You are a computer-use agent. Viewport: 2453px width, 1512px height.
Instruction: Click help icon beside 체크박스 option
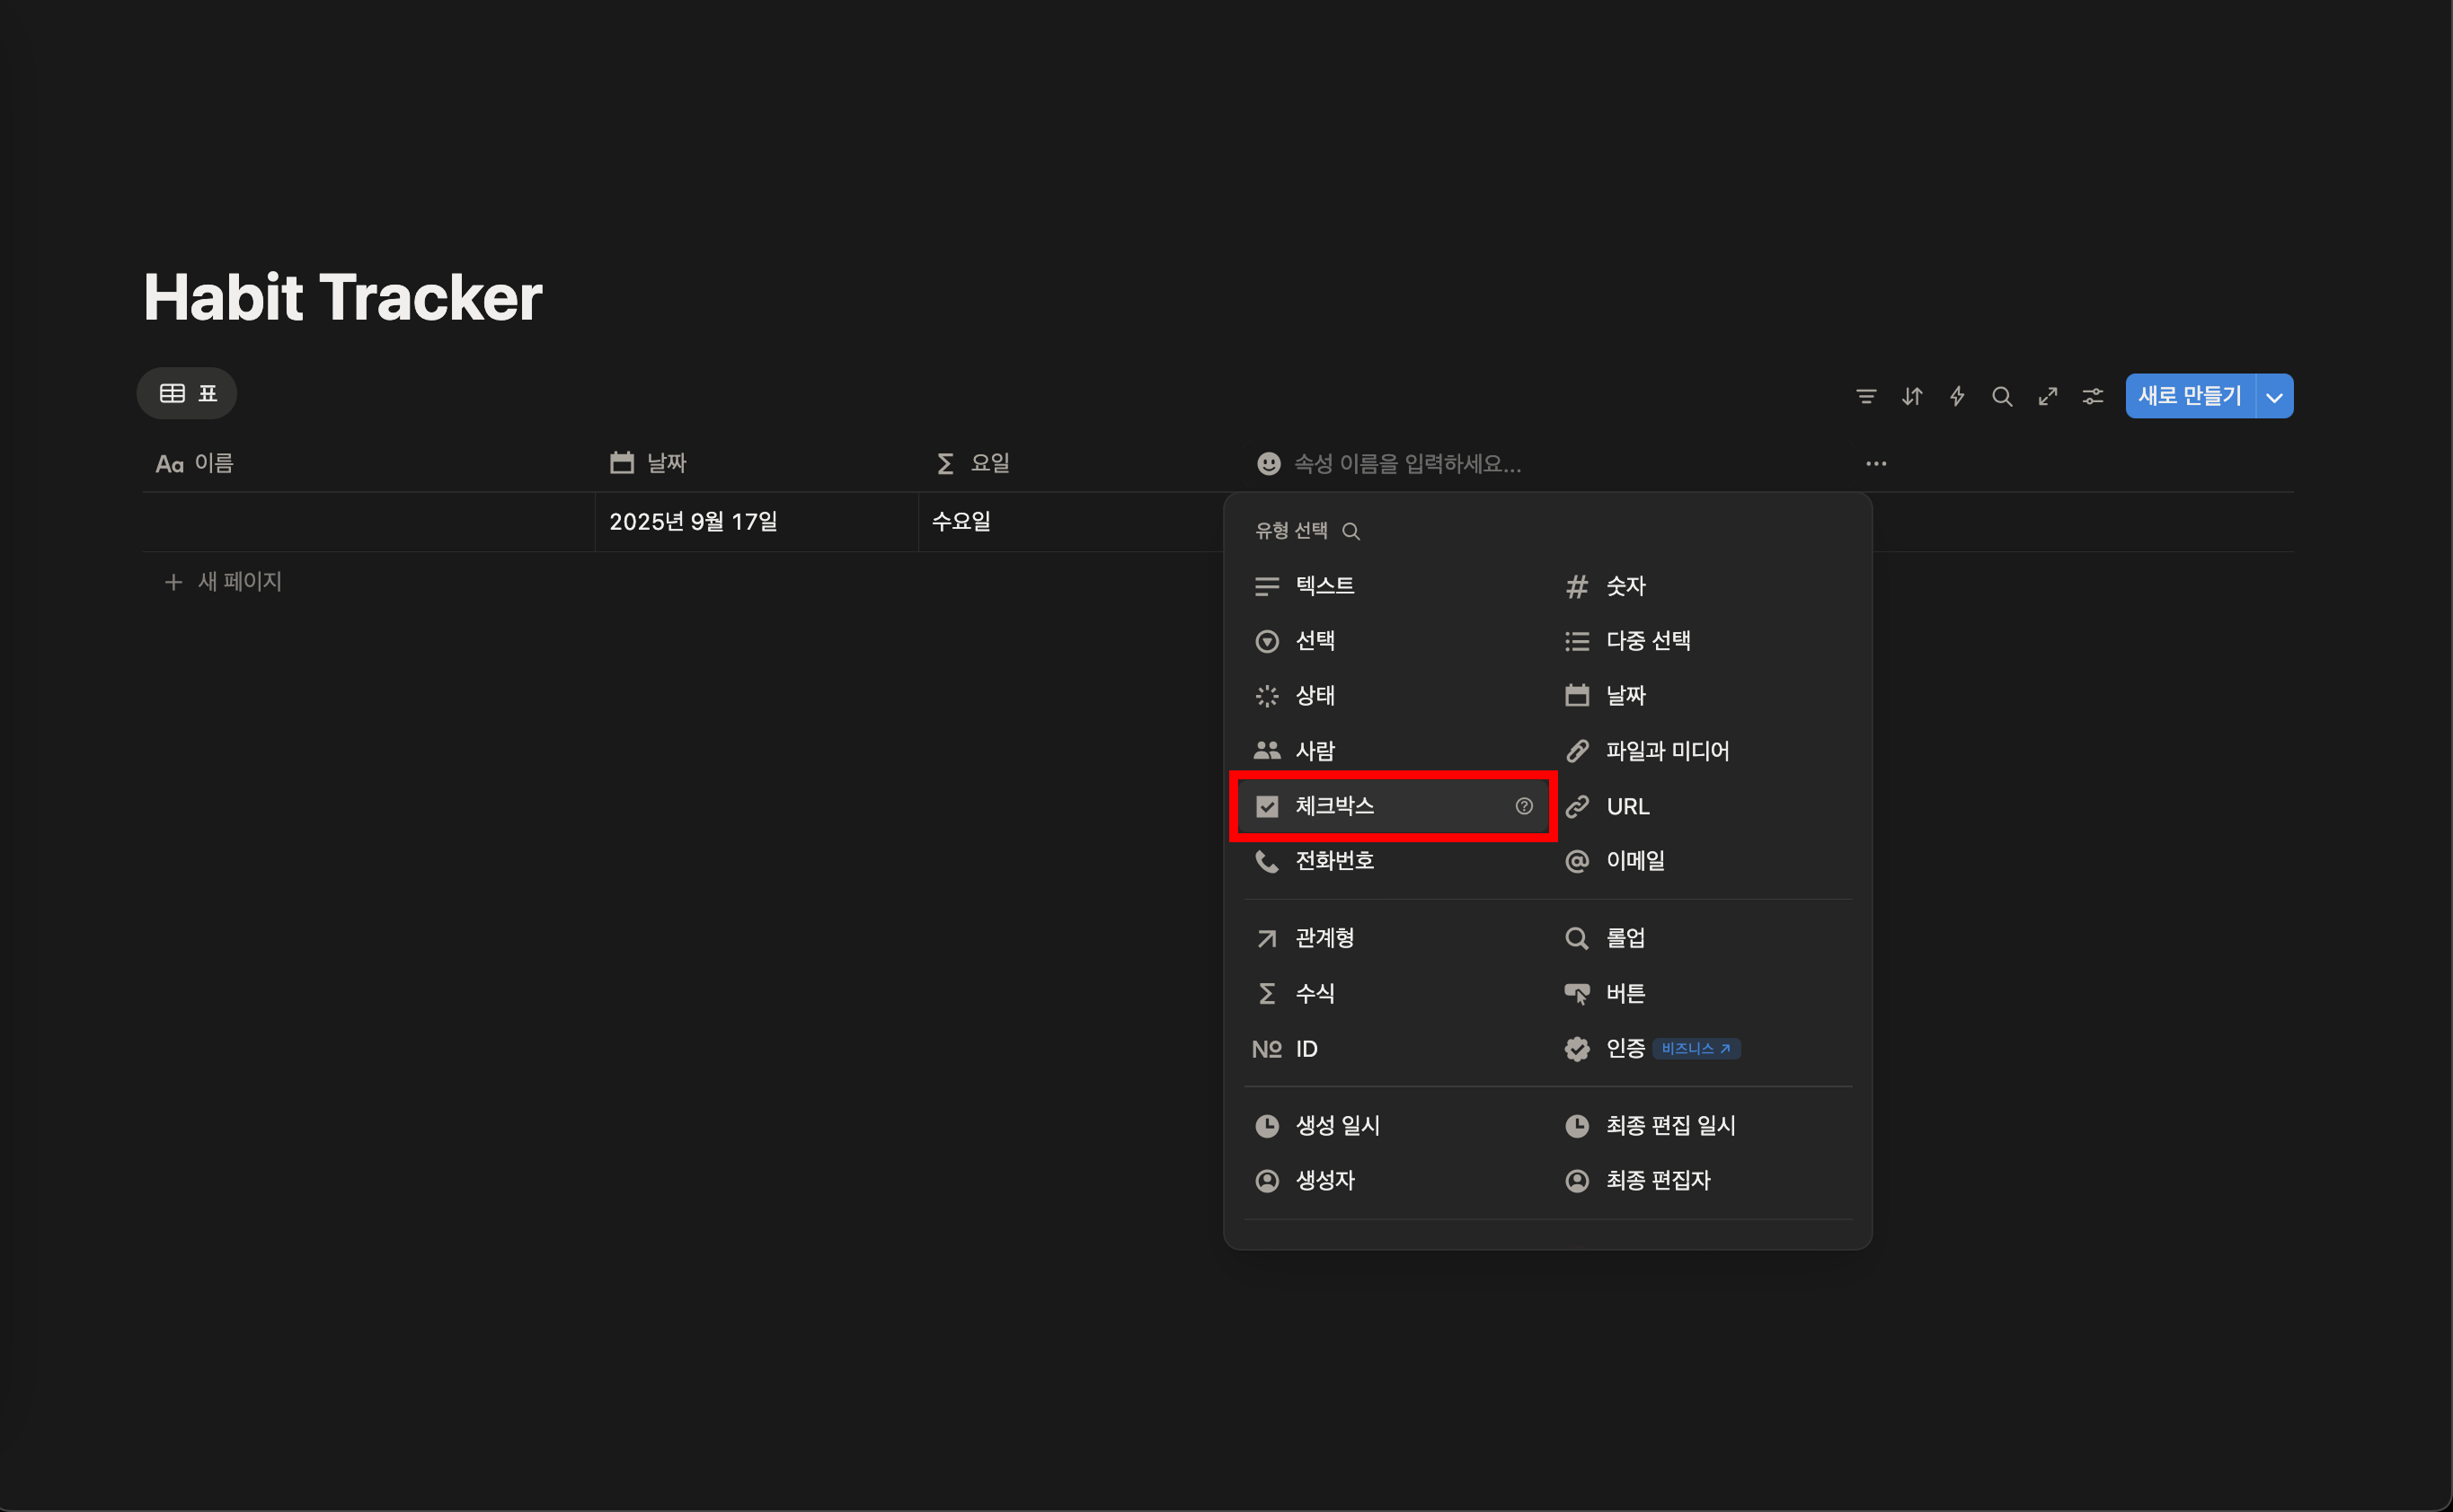pyautogui.click(x=1523, y=806)
